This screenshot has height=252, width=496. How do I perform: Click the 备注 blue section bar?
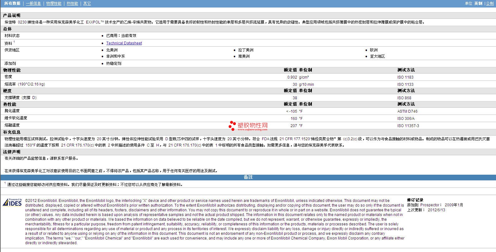click(248, 177)
